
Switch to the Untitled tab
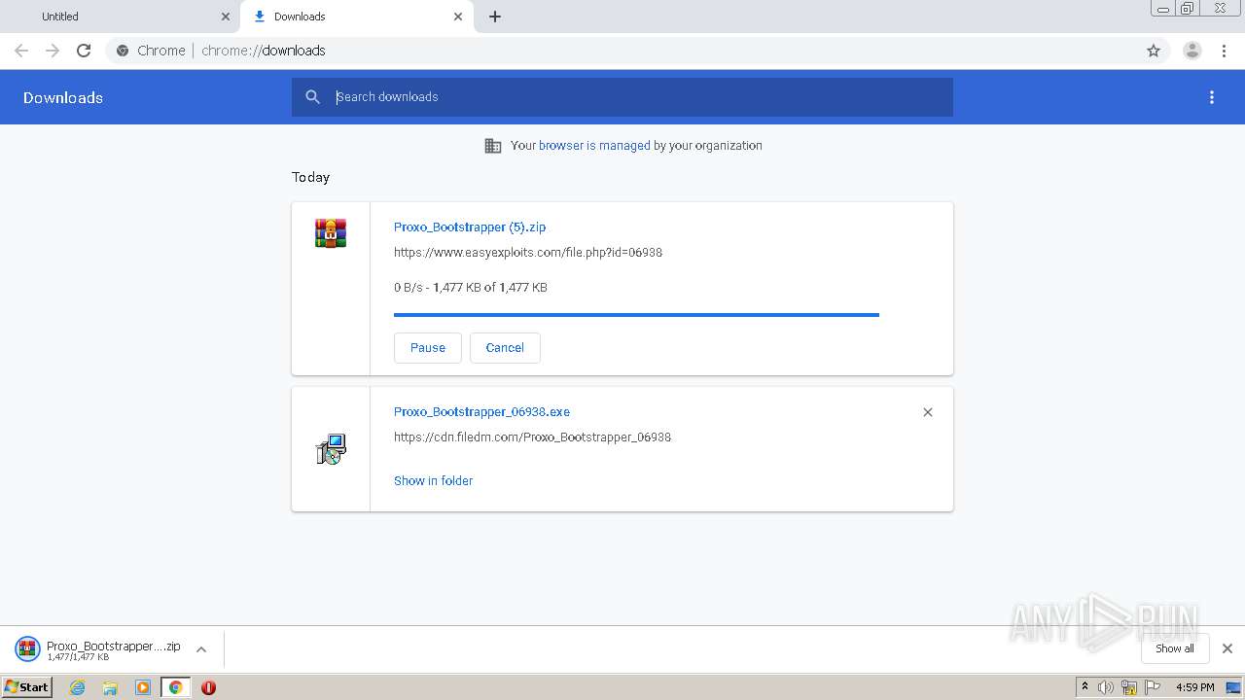click(x=121, y=17)
